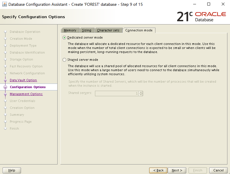The height and width of the screenshot is (174, 230).
Task: Switch to the Character sets tab
Action: click(x=108, y=30)
